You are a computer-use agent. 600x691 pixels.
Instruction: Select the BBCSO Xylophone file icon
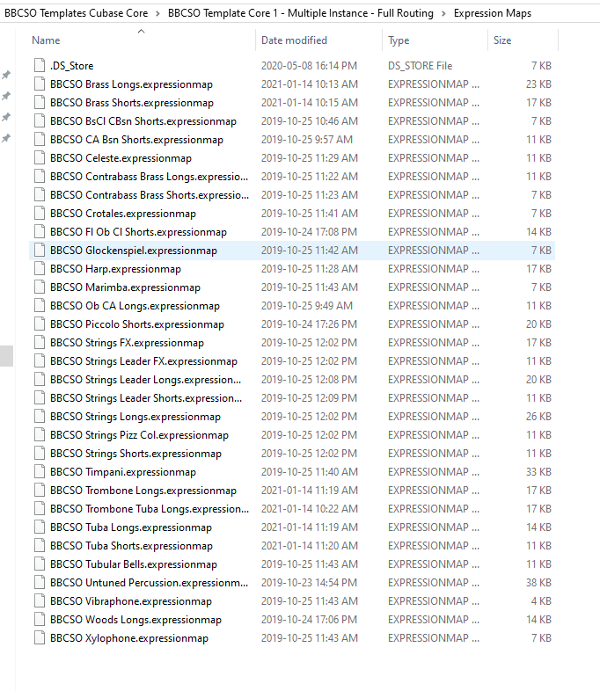pos(40,638)
